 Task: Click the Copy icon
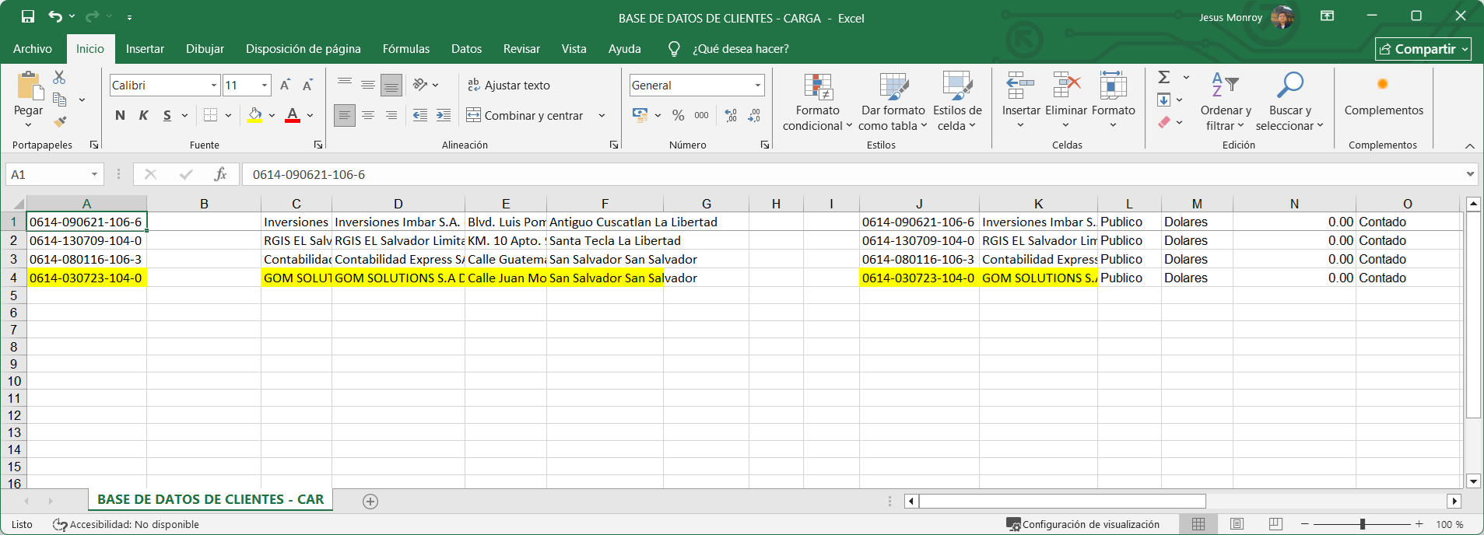pos(59,100)
